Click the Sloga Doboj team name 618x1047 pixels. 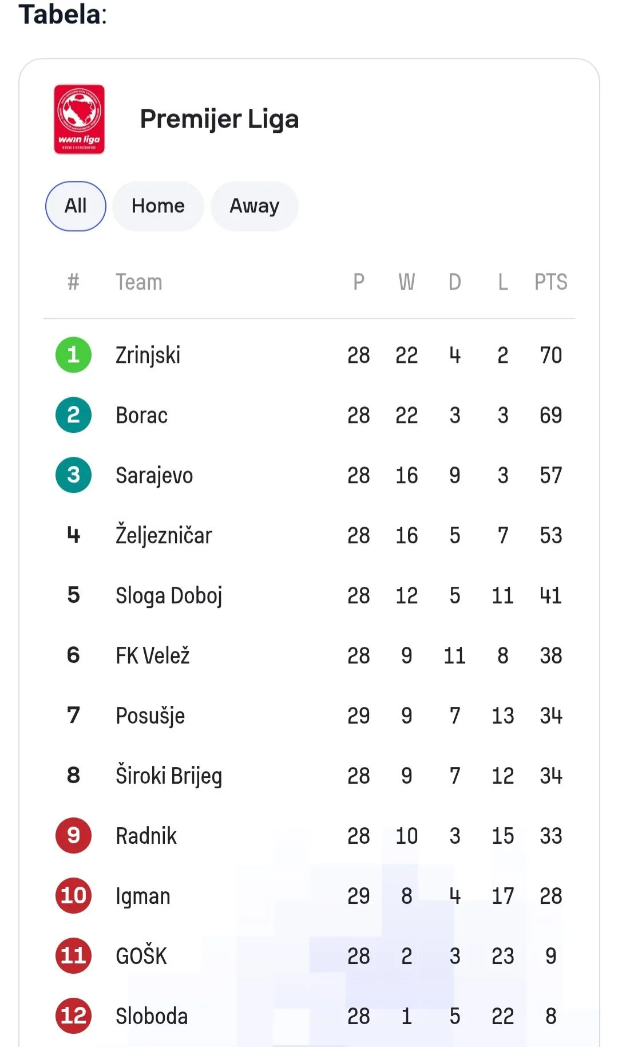pos(169,595)
